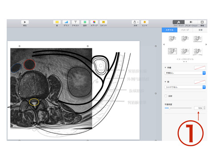This screenshot has width=214, height=160.
Task: Choose the middle image style in bottom row
Action: tap(185, 51)
